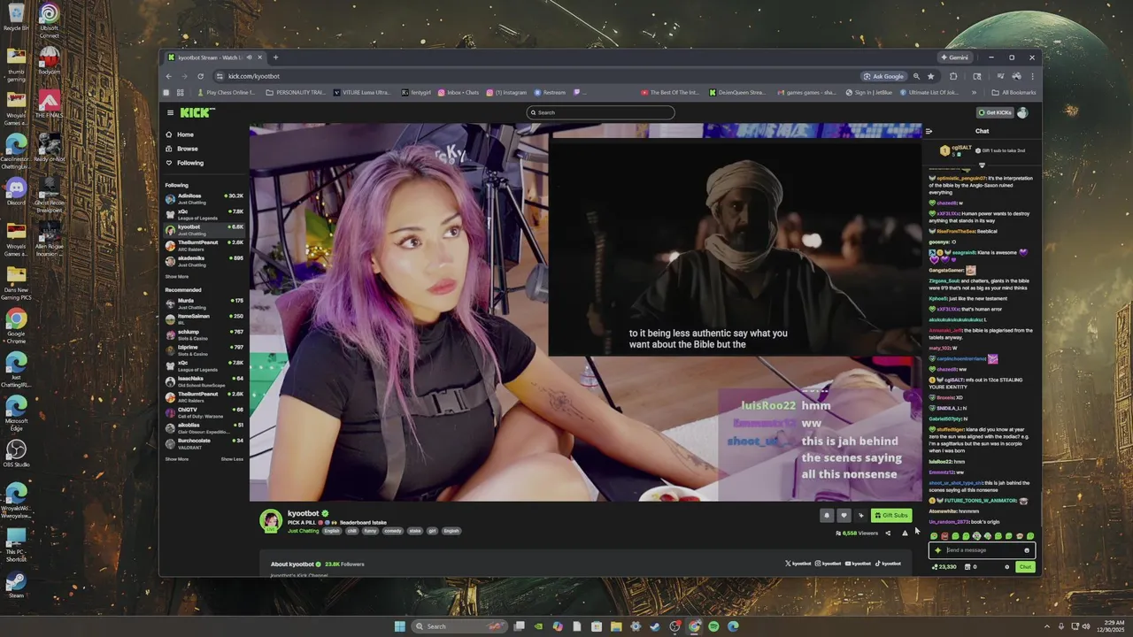The height and width of the screenshot is (637, 1133).
Task: Open the Restream bookmark
Action: [550, 92]
